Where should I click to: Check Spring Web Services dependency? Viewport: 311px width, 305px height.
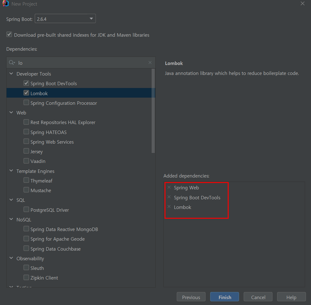coord(26,141)
